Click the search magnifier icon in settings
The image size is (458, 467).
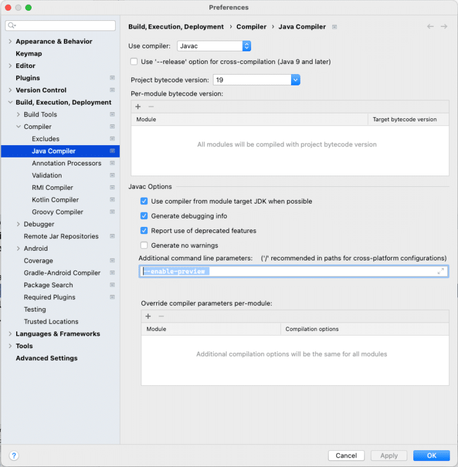(13, 26)
